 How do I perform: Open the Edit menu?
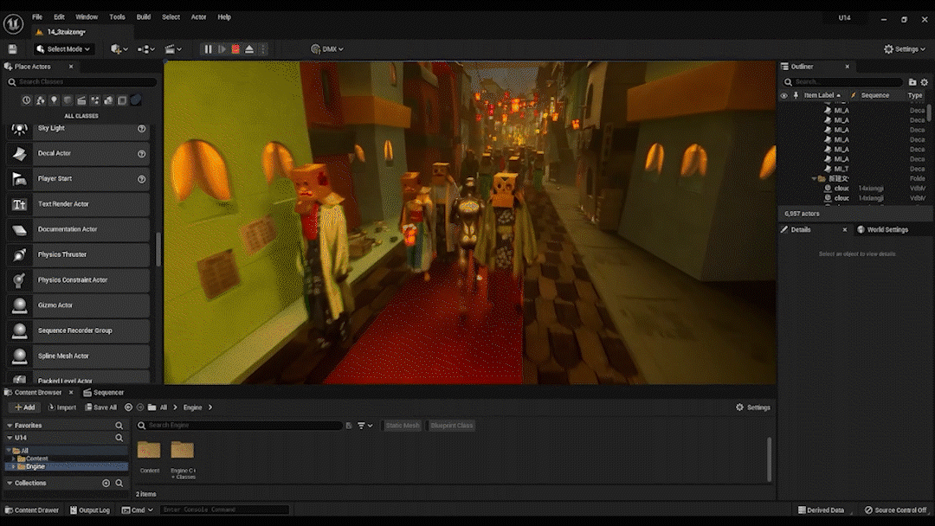click(59, 17)
